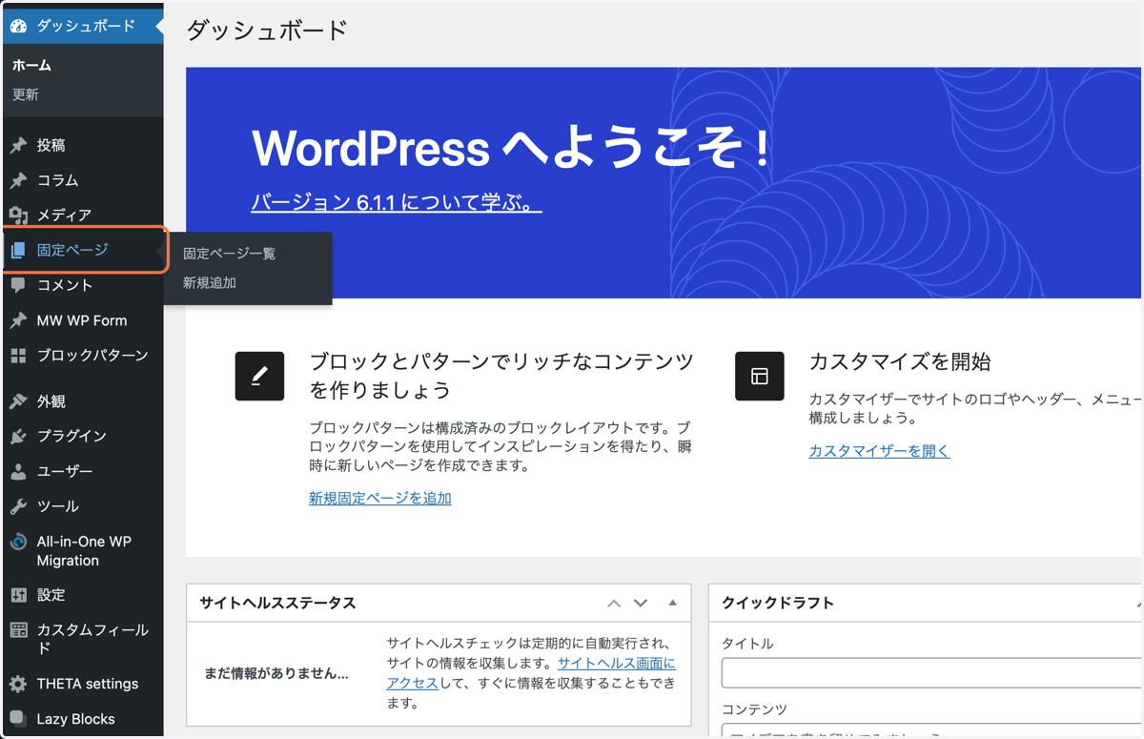Open the コメント menu
The width and height of the screenshot is (1144, 739).
(x=83, y=285)
